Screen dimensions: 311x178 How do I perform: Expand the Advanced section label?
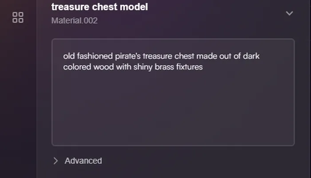[x=83, y=161]
